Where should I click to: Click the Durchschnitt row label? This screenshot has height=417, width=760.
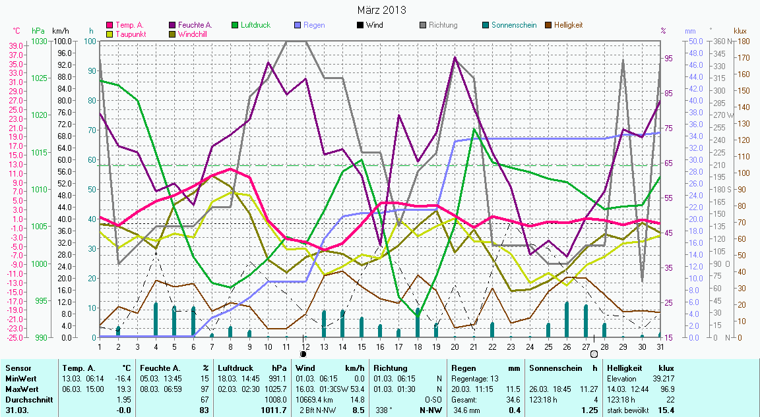26,400
